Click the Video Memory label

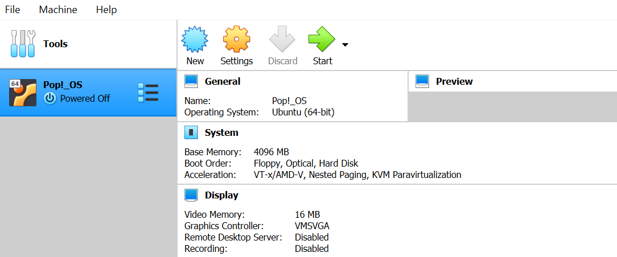(215, 214)
